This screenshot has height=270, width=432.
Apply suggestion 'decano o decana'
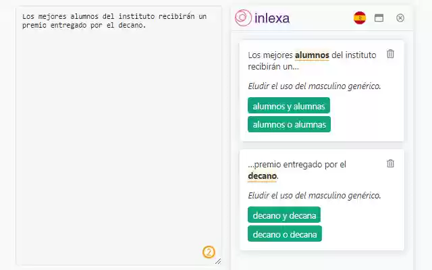(285, 234)
